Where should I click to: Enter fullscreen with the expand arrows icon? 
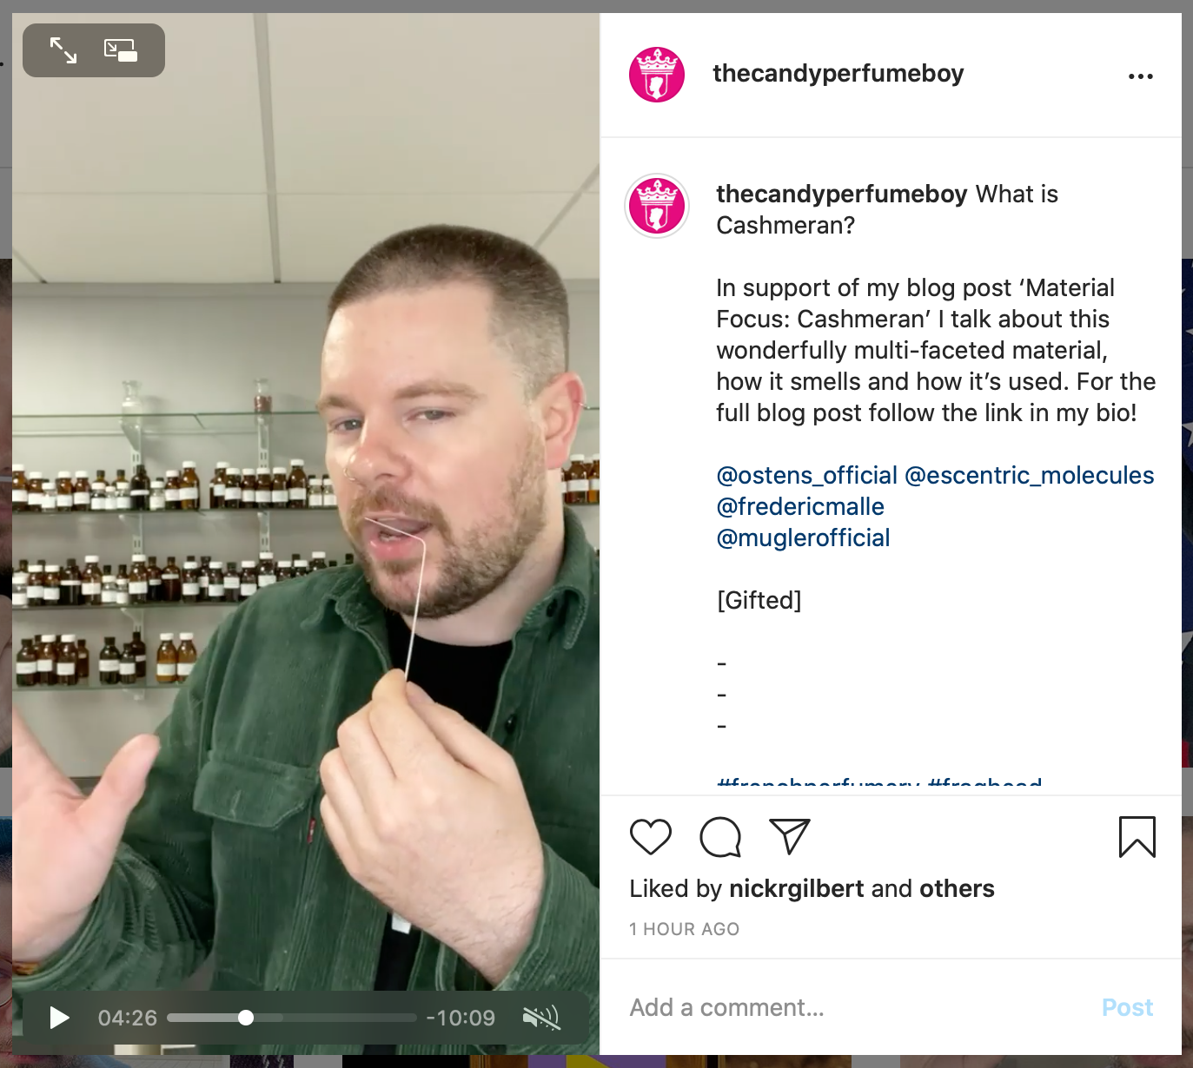click(x=63, y=50)
